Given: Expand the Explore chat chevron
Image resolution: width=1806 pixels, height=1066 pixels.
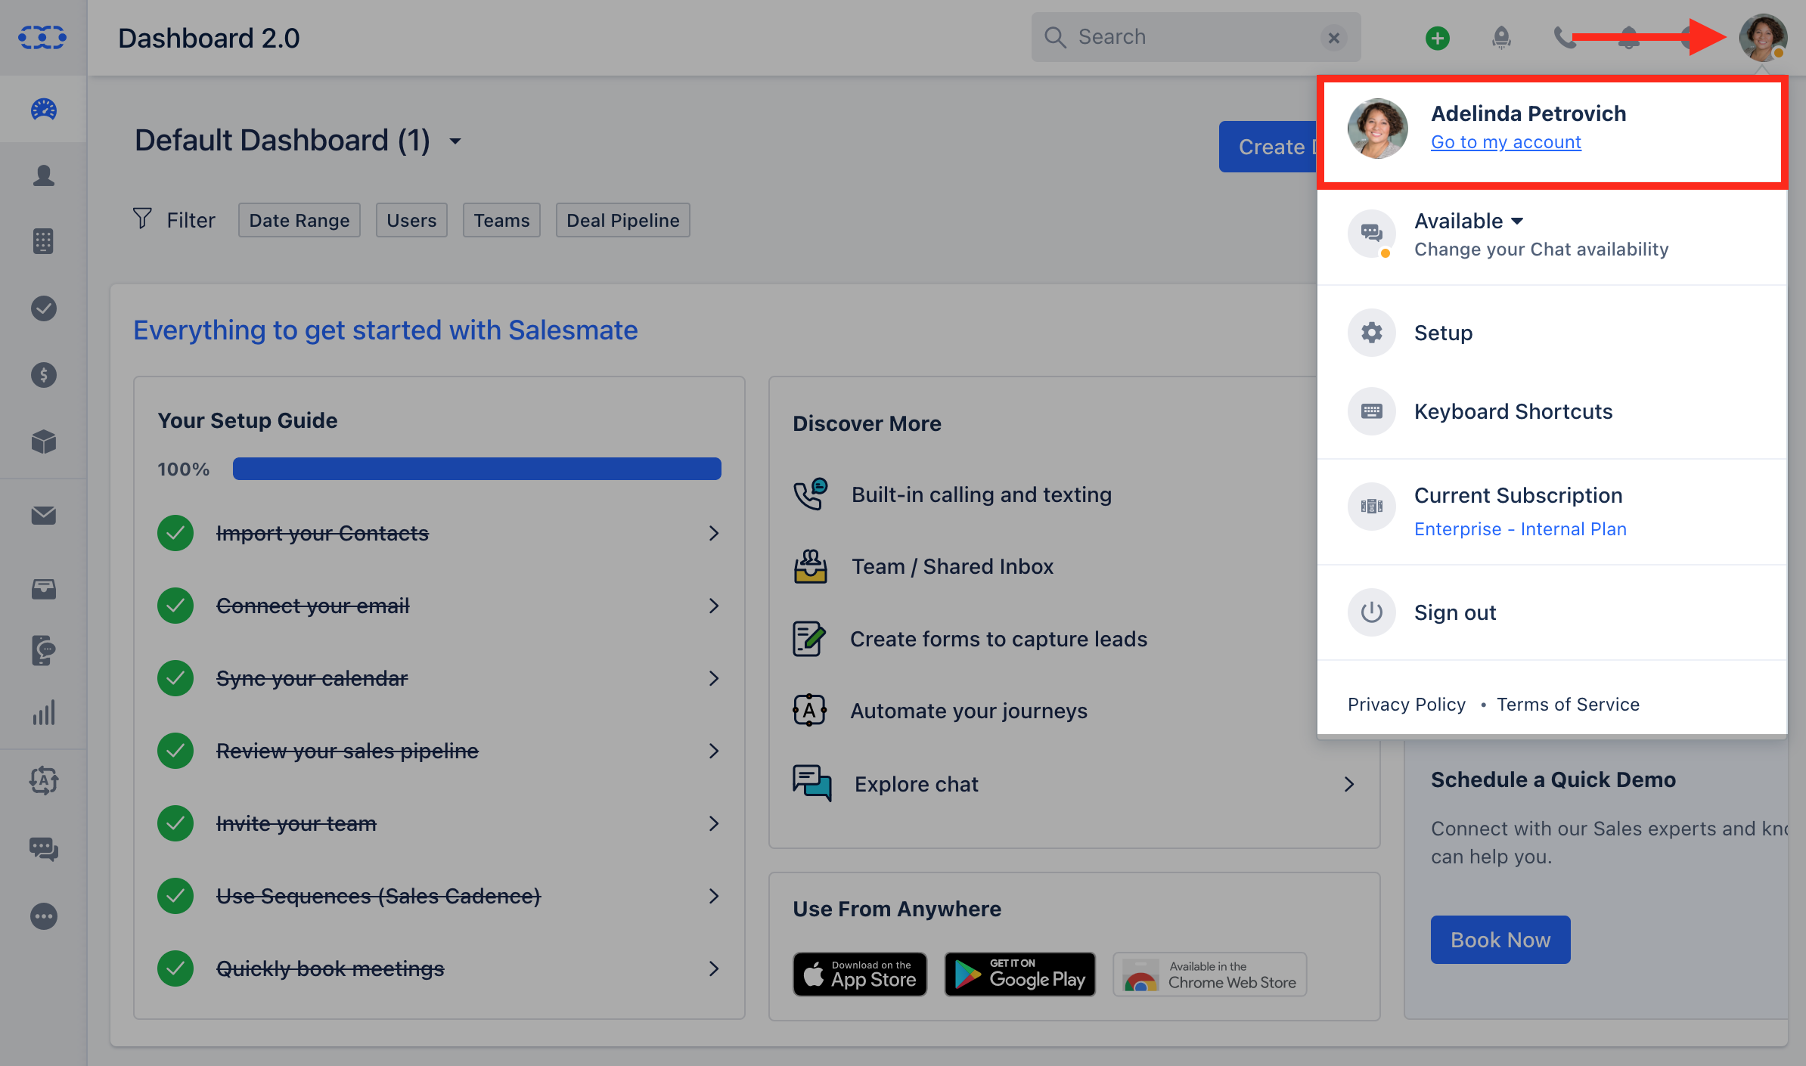Looking at the screenshot, I should click(1349, 784).
